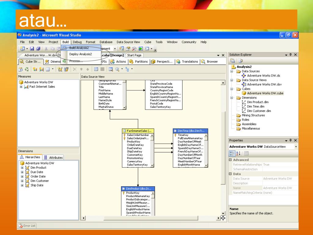Click the Find Table magnifier icon

[111, 69]
